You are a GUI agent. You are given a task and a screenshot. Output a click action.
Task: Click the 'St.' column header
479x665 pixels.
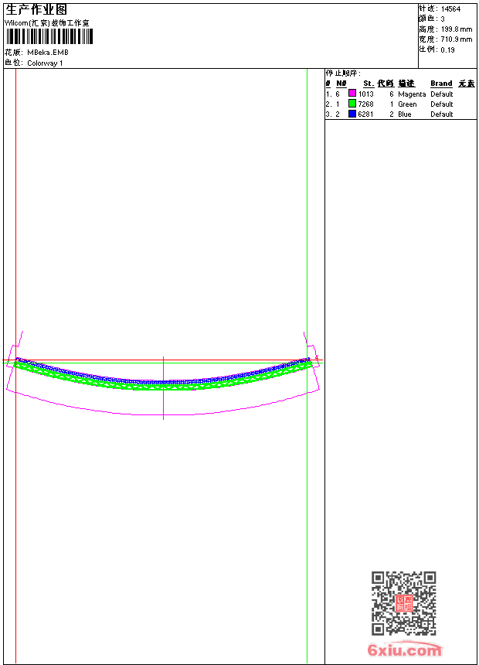click(x=369, y=84)
